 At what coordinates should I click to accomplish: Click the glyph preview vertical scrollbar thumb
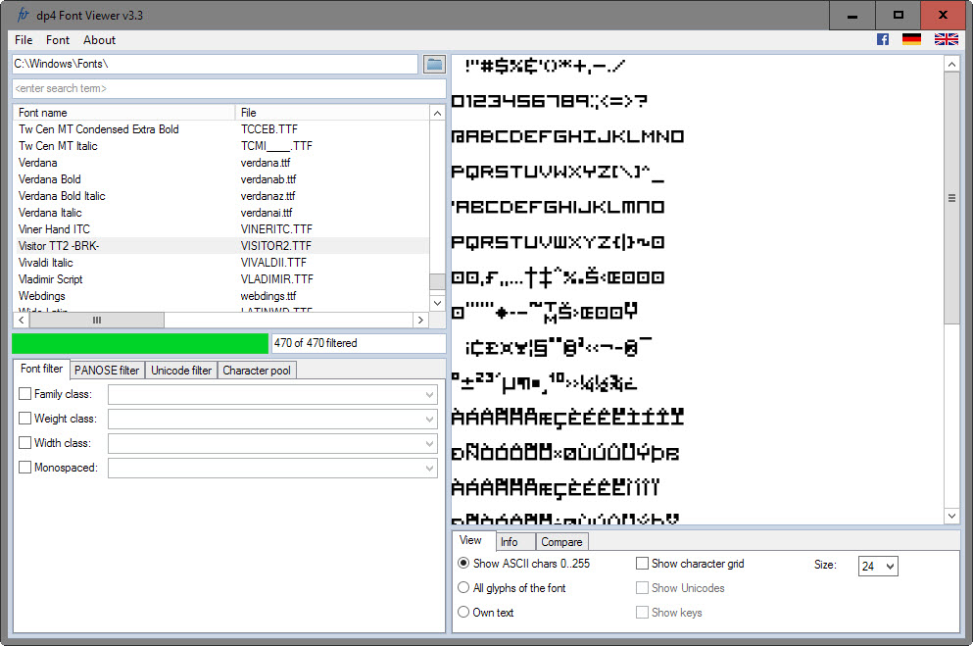coord(951,197)
